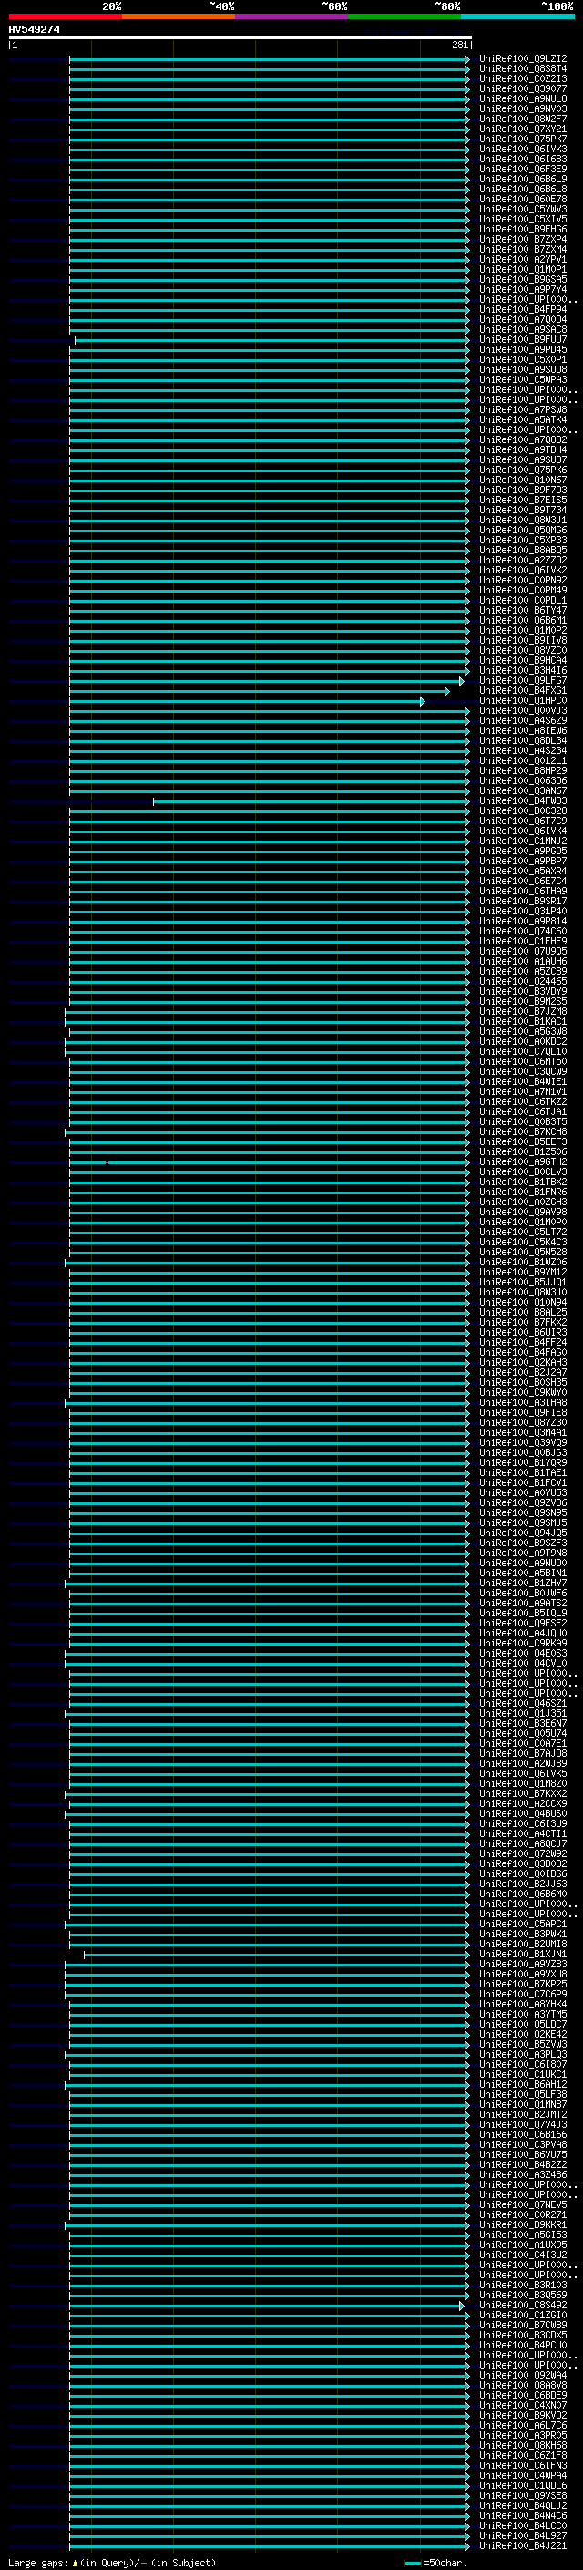Open hit UniRef100_Q75PK7
Image resolution: width=583 pixels, height=2570 pixels.
523,139
